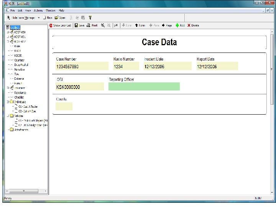Open the Hide Form Manager dropdown arrow
Viewport: 276px width, 207px height.
pyautogui.click(x=39, y=18)
